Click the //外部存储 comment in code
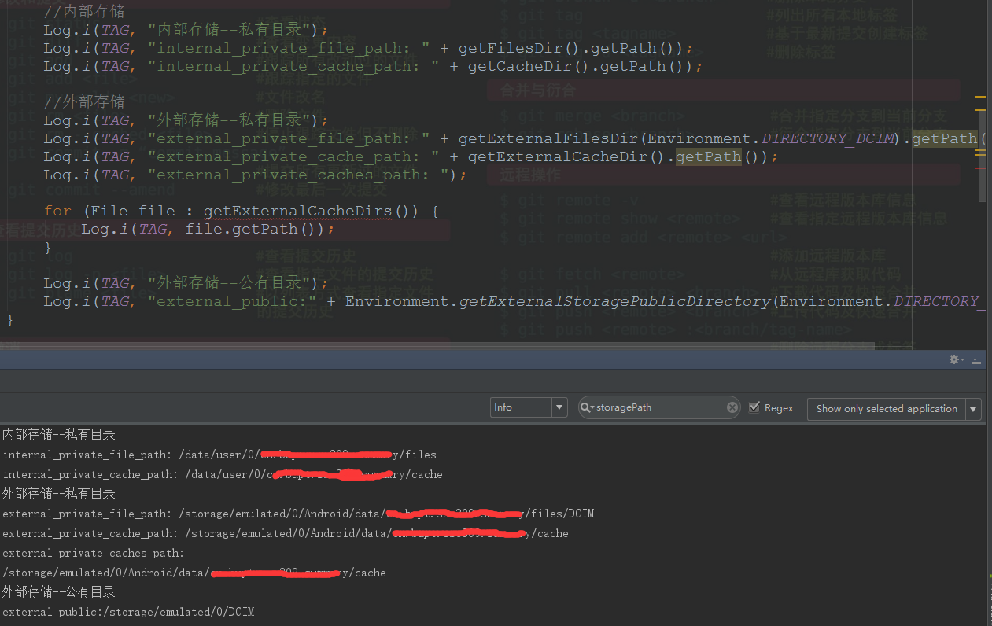The height and width of the screenshot is (626, 992). point(84,101)
